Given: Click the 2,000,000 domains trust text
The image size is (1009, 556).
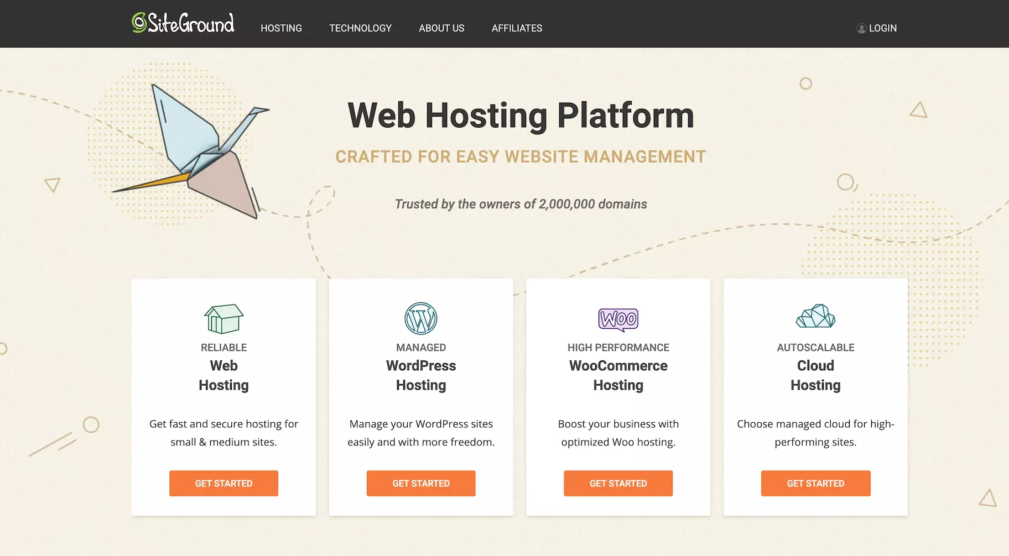Looking at the screenshot, I should coord(520,204).
